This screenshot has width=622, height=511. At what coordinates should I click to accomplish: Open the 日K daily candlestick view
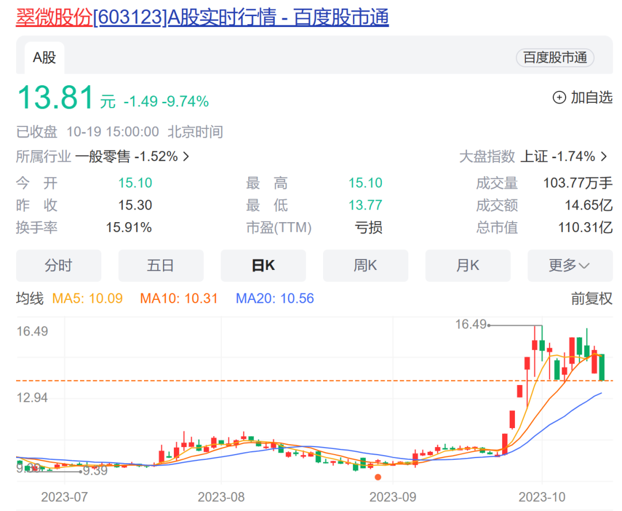pyautogui.click(x=263, y=265)
